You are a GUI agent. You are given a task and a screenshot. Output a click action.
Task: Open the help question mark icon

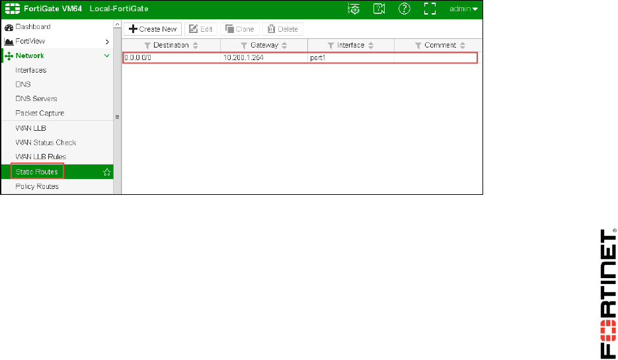405,9
